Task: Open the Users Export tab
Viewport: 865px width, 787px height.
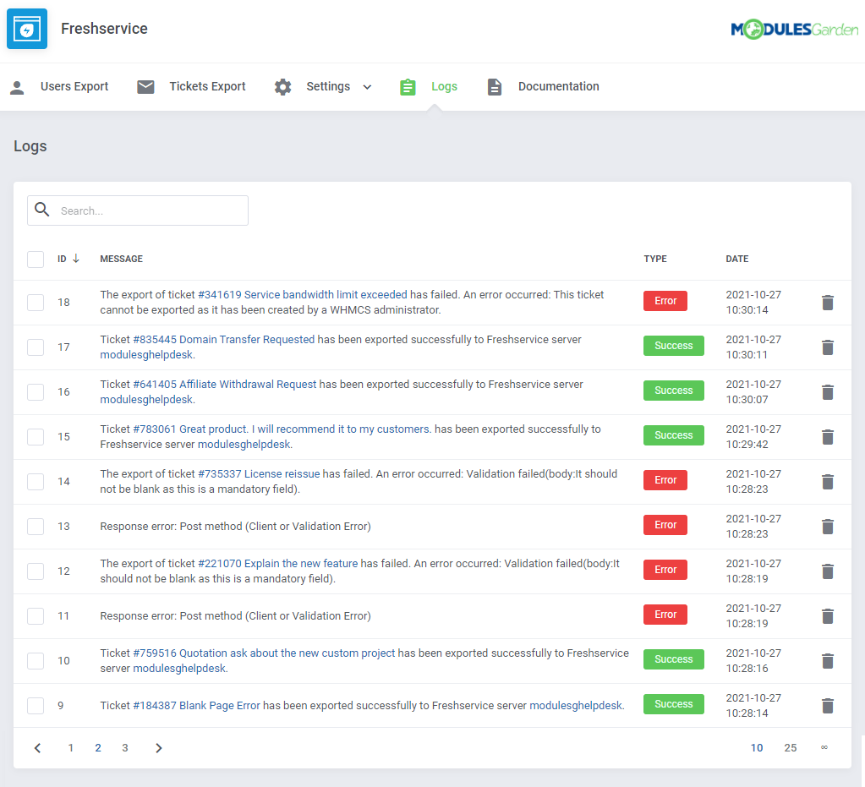Action: pyautogui.click(x=74, y=86)
